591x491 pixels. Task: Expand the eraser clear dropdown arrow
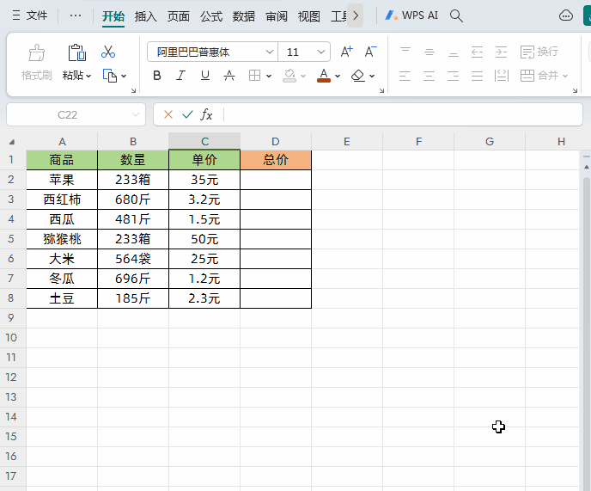tap(372, 77)
